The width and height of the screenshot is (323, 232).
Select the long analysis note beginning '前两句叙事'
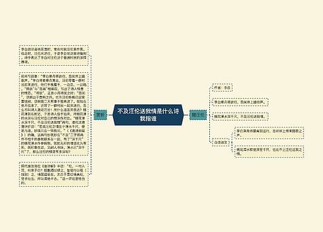[54, 114]
